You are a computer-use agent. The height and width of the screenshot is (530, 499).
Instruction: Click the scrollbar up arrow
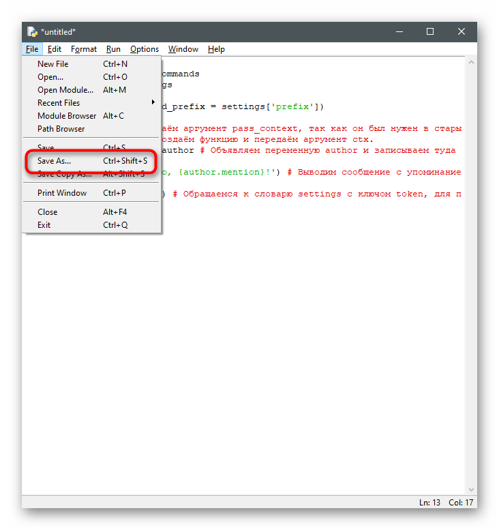tap(470, 63)
